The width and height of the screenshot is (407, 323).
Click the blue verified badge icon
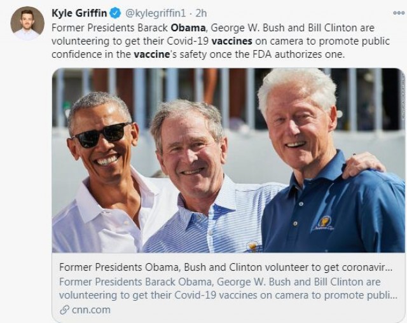(116, 13)
